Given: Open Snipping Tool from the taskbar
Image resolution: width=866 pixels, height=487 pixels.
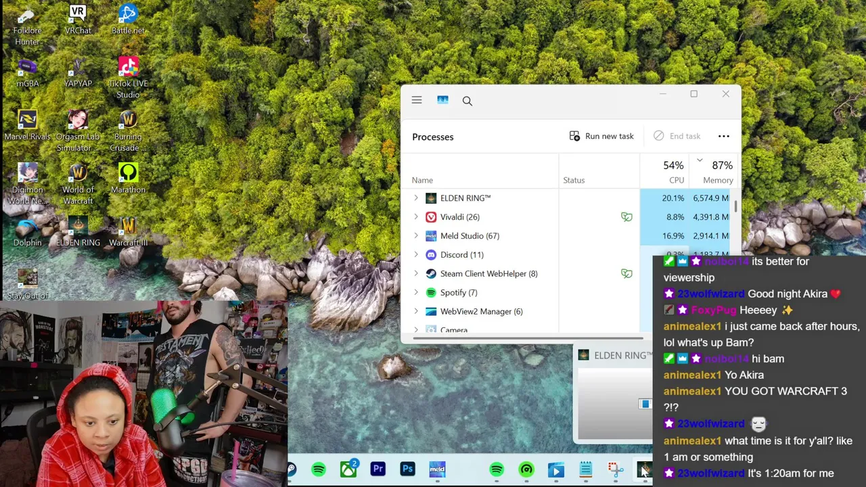Looking at the screenshot, I should (x=615, y=469).
